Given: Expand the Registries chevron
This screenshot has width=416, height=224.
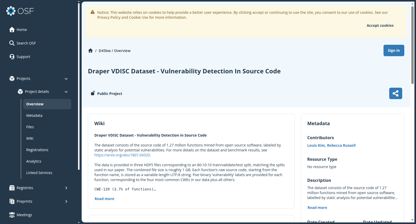Looking at the screenshot, I should coord(66,188).
